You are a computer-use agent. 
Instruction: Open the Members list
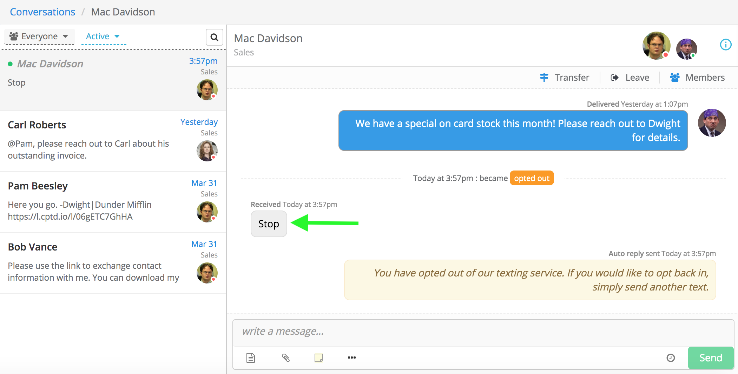(x=697, y=78)
